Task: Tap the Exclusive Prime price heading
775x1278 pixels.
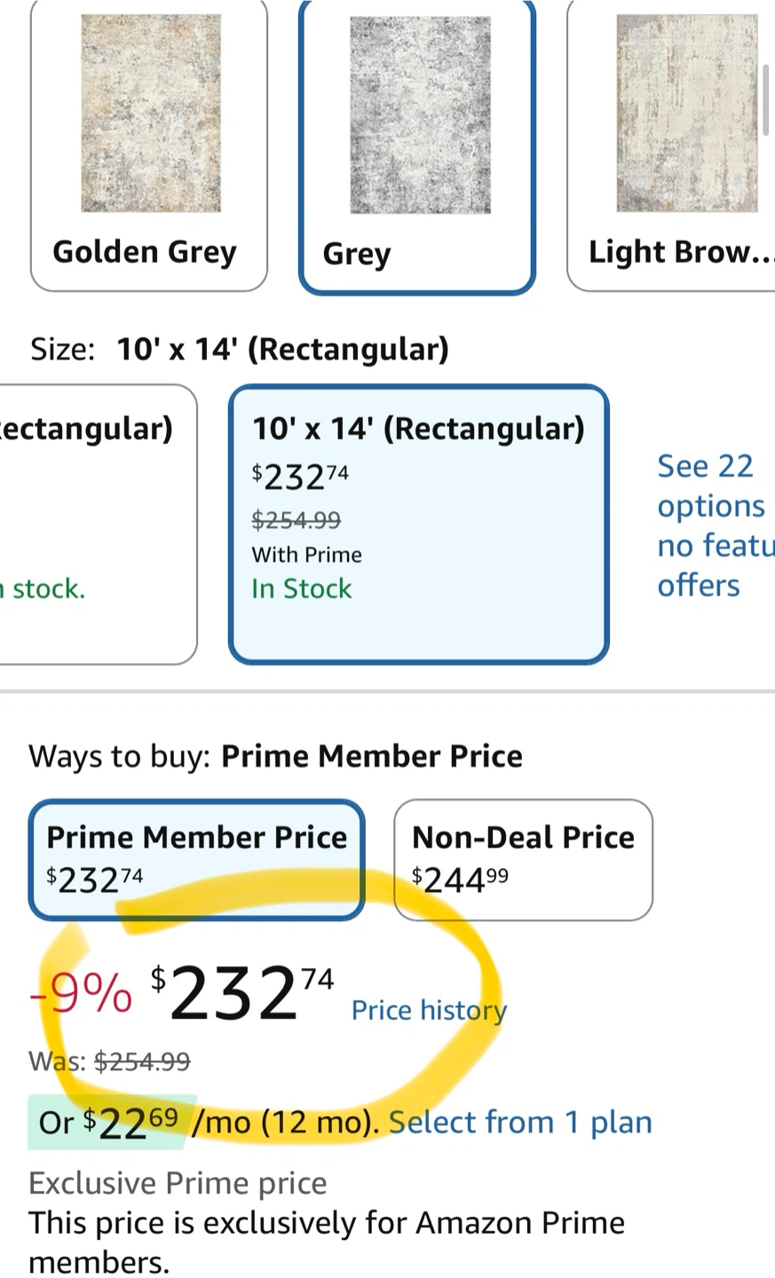Action: click(178, 1183)
